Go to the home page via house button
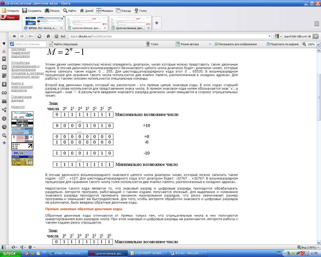The image size is (321, 257). [48, 36]
